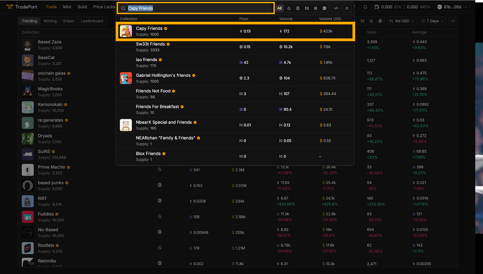483x274 pixels.
Task: Switch to the Leaderboard tab
Action: coord(92,21)
